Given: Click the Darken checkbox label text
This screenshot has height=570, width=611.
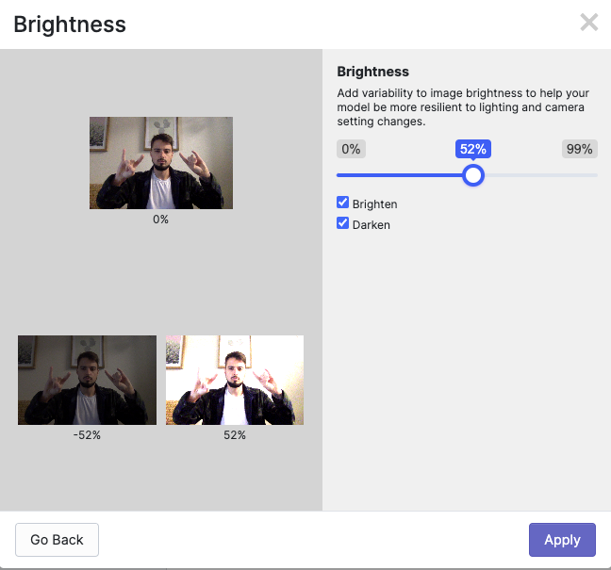Looking at the screenshot, I should pos(371,224).
